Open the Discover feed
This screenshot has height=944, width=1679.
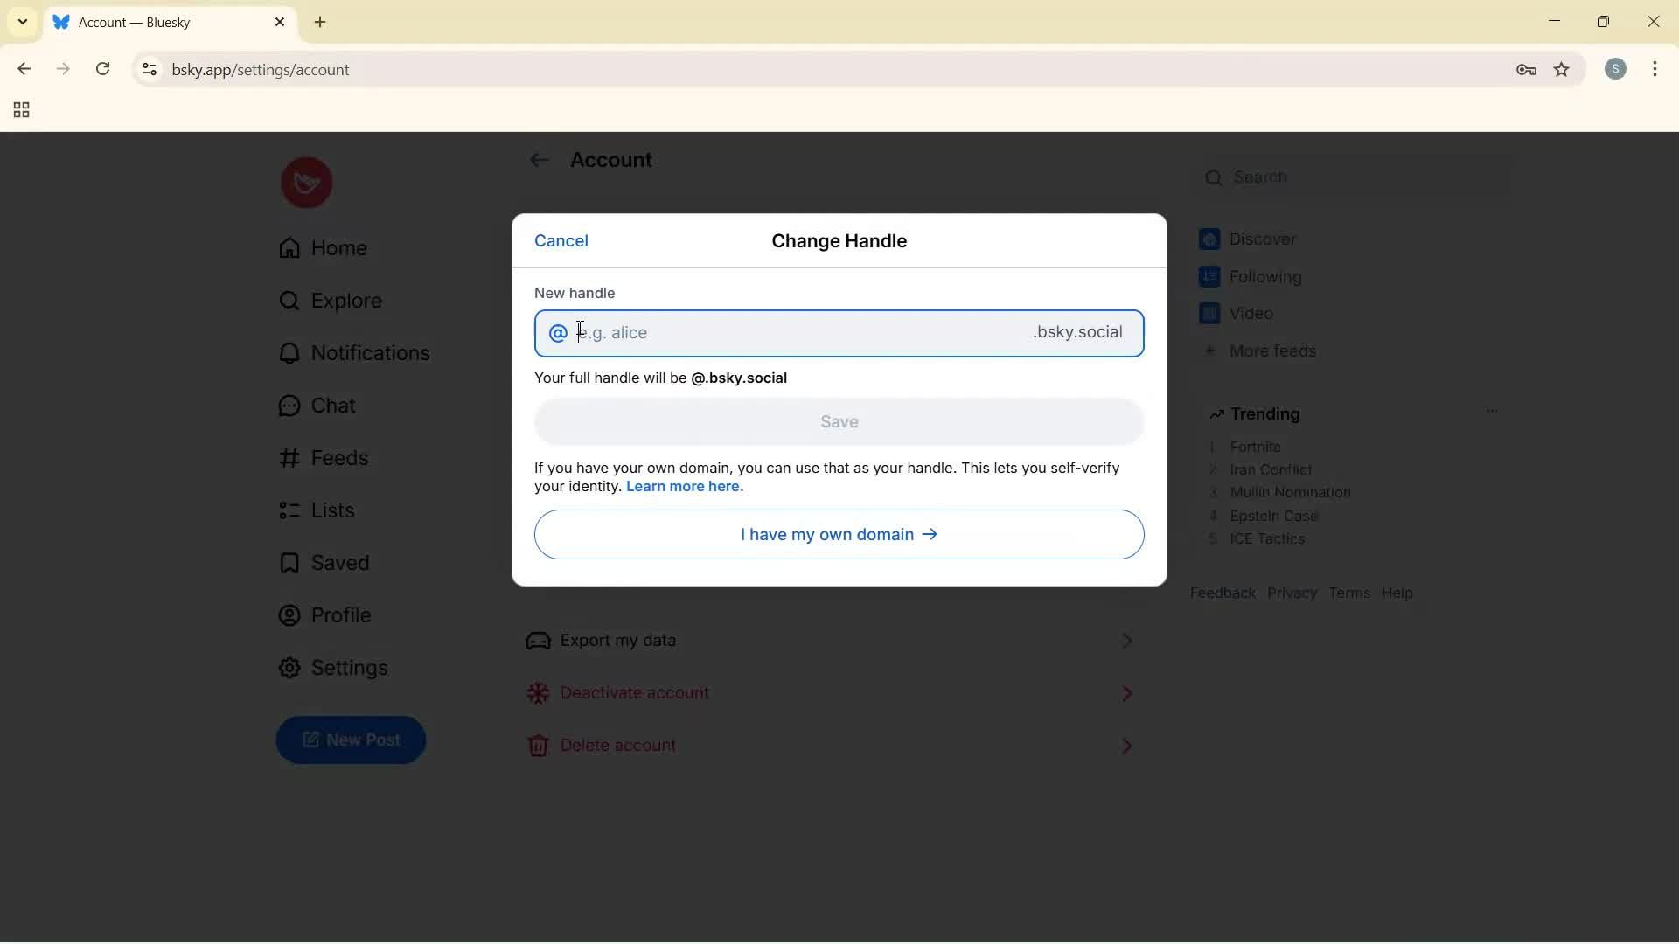(1262, 239)
